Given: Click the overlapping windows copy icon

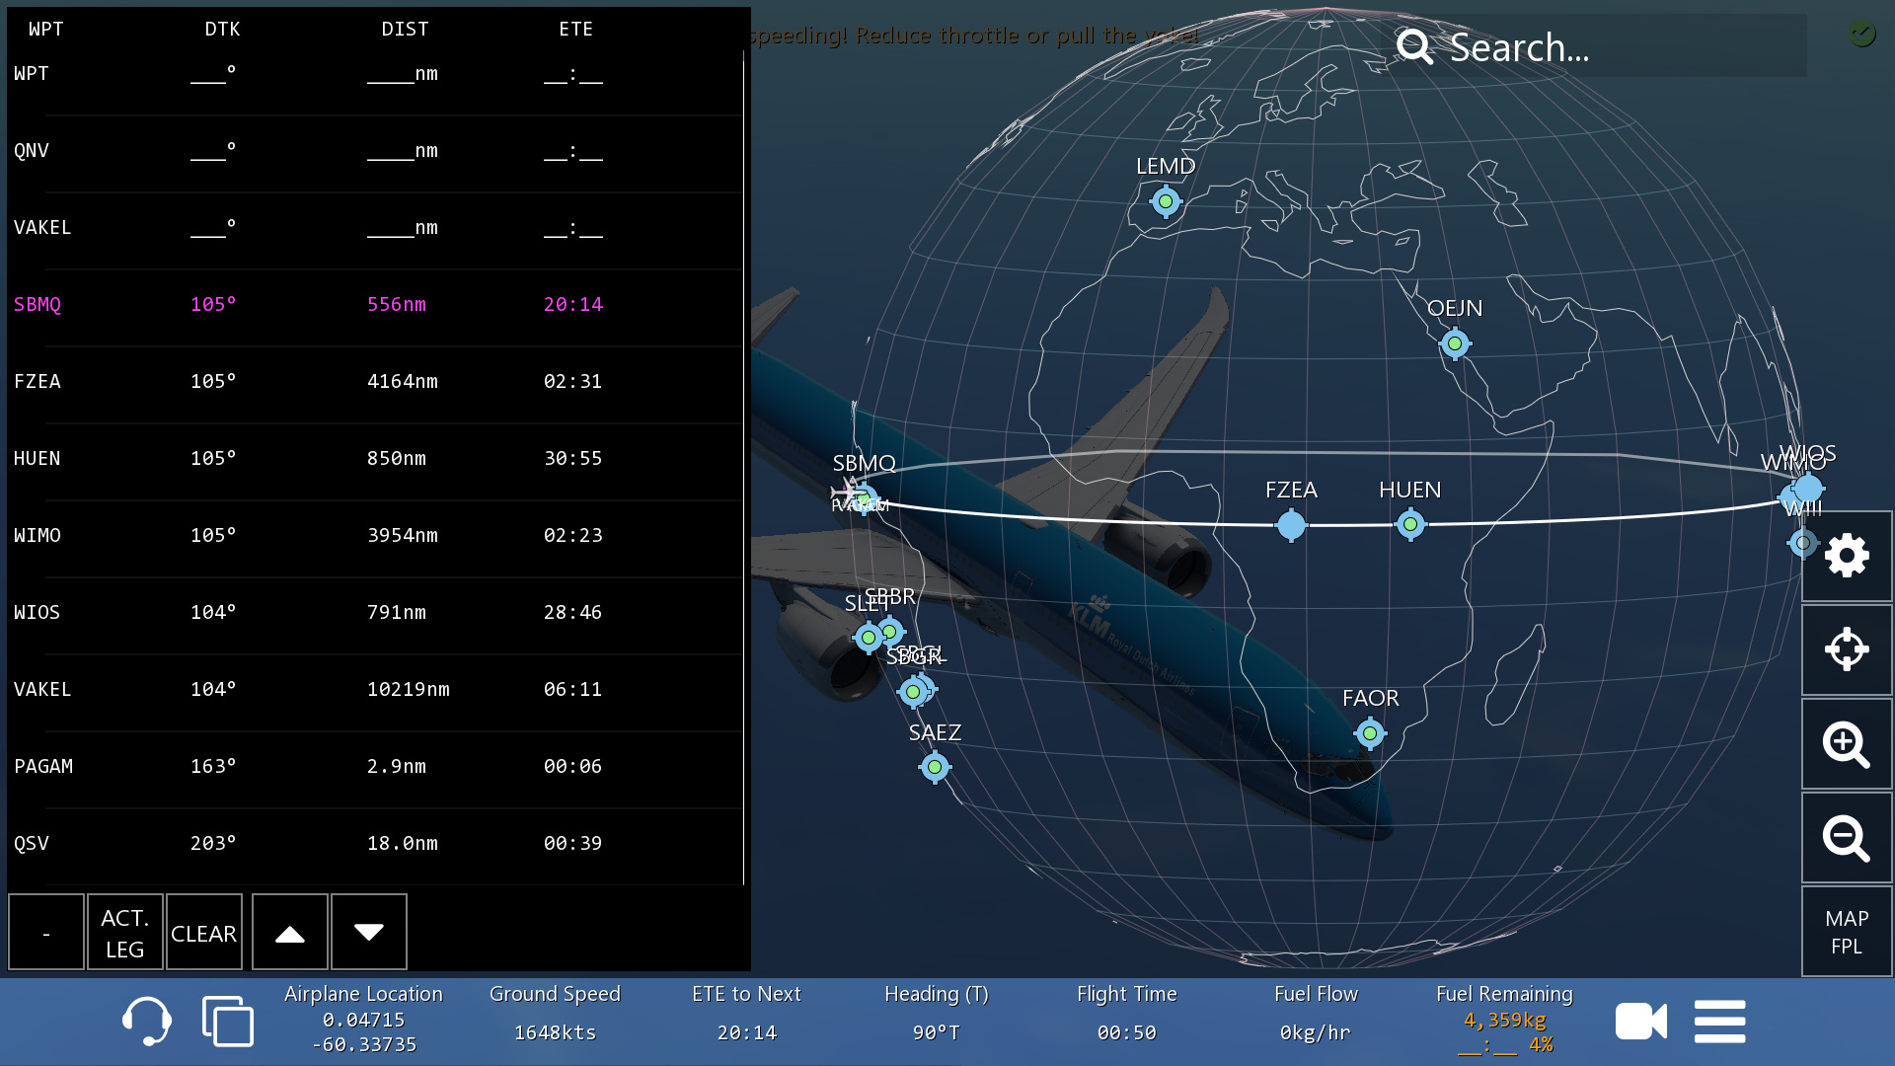Looking at the screenshot, I should coord(228,1021).
